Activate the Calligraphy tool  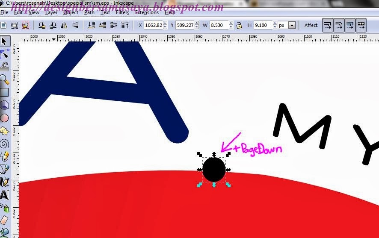pos(4,182)
